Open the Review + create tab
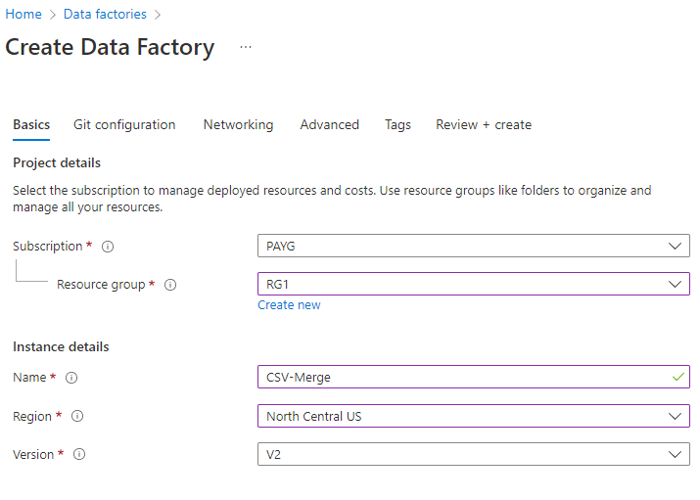The image size is (700, 500). (x=484, y=125)
